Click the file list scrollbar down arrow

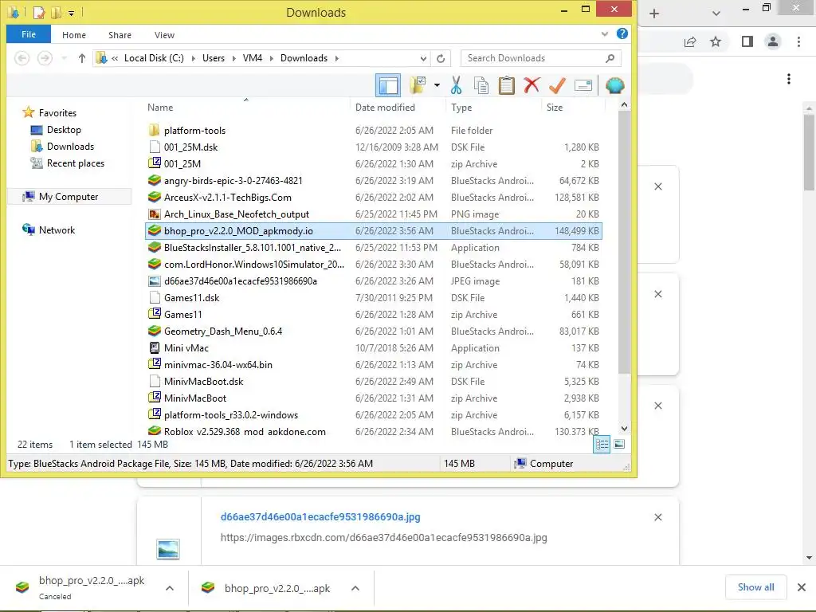[x=624, y=429]
